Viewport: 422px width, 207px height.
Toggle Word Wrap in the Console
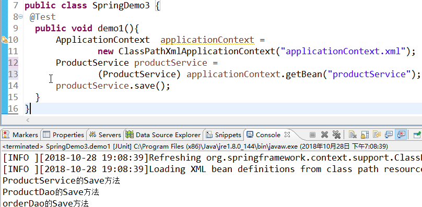377,135
